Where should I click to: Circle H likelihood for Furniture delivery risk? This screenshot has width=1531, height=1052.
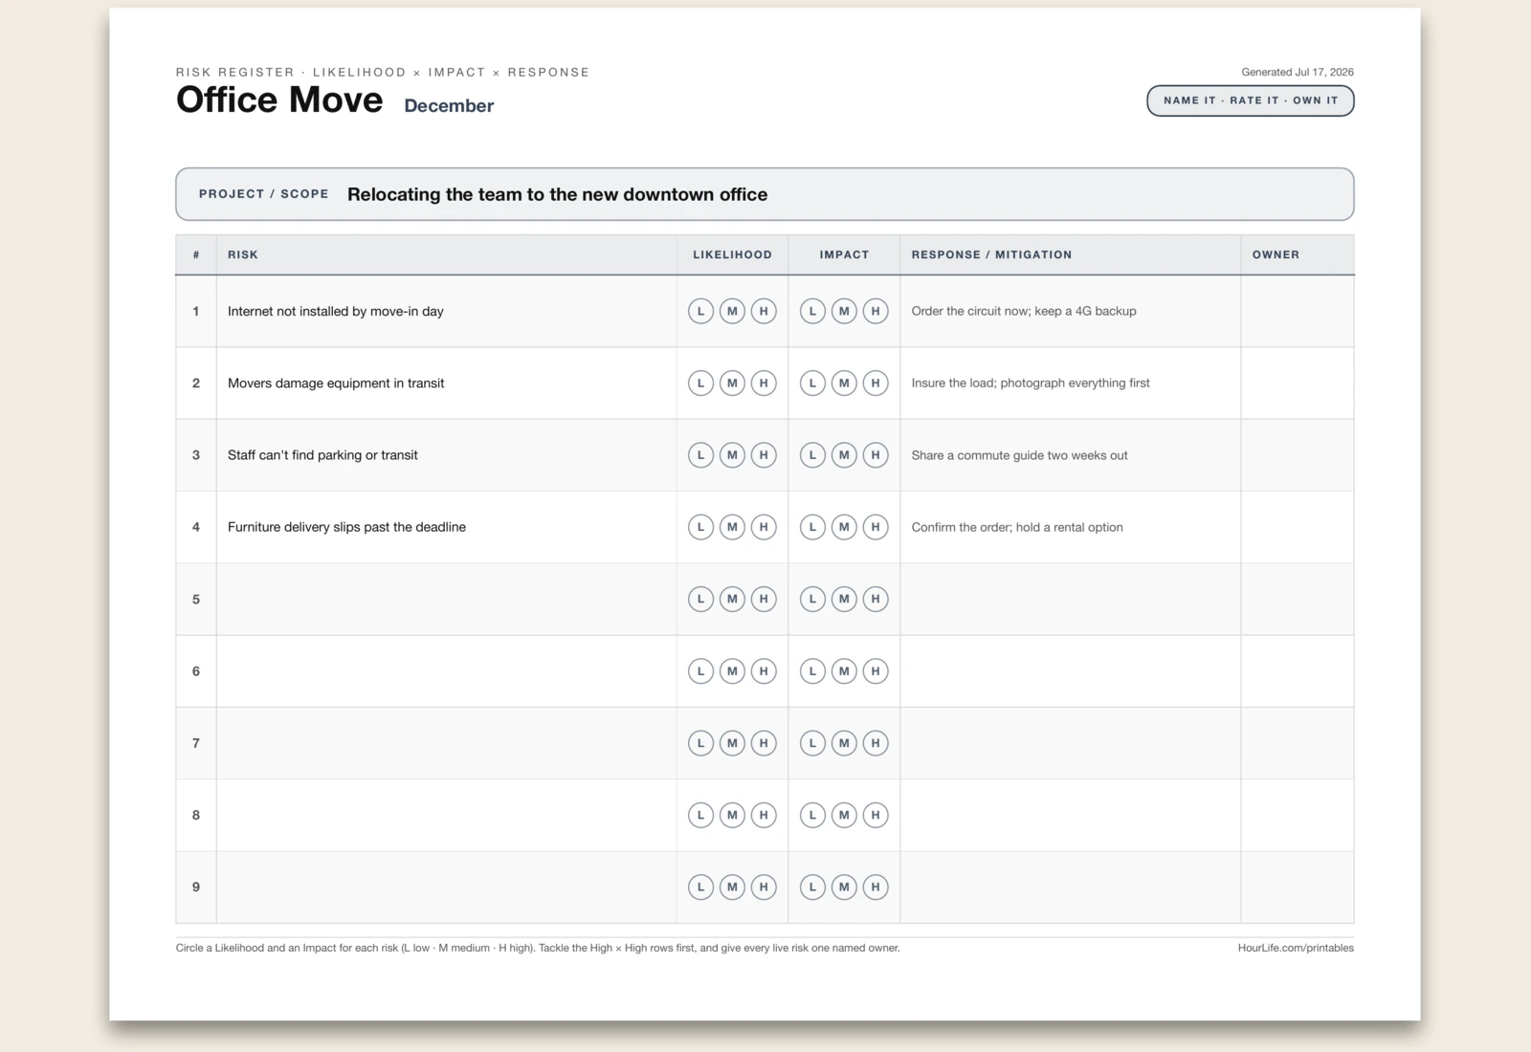click(x=764, y=527)
